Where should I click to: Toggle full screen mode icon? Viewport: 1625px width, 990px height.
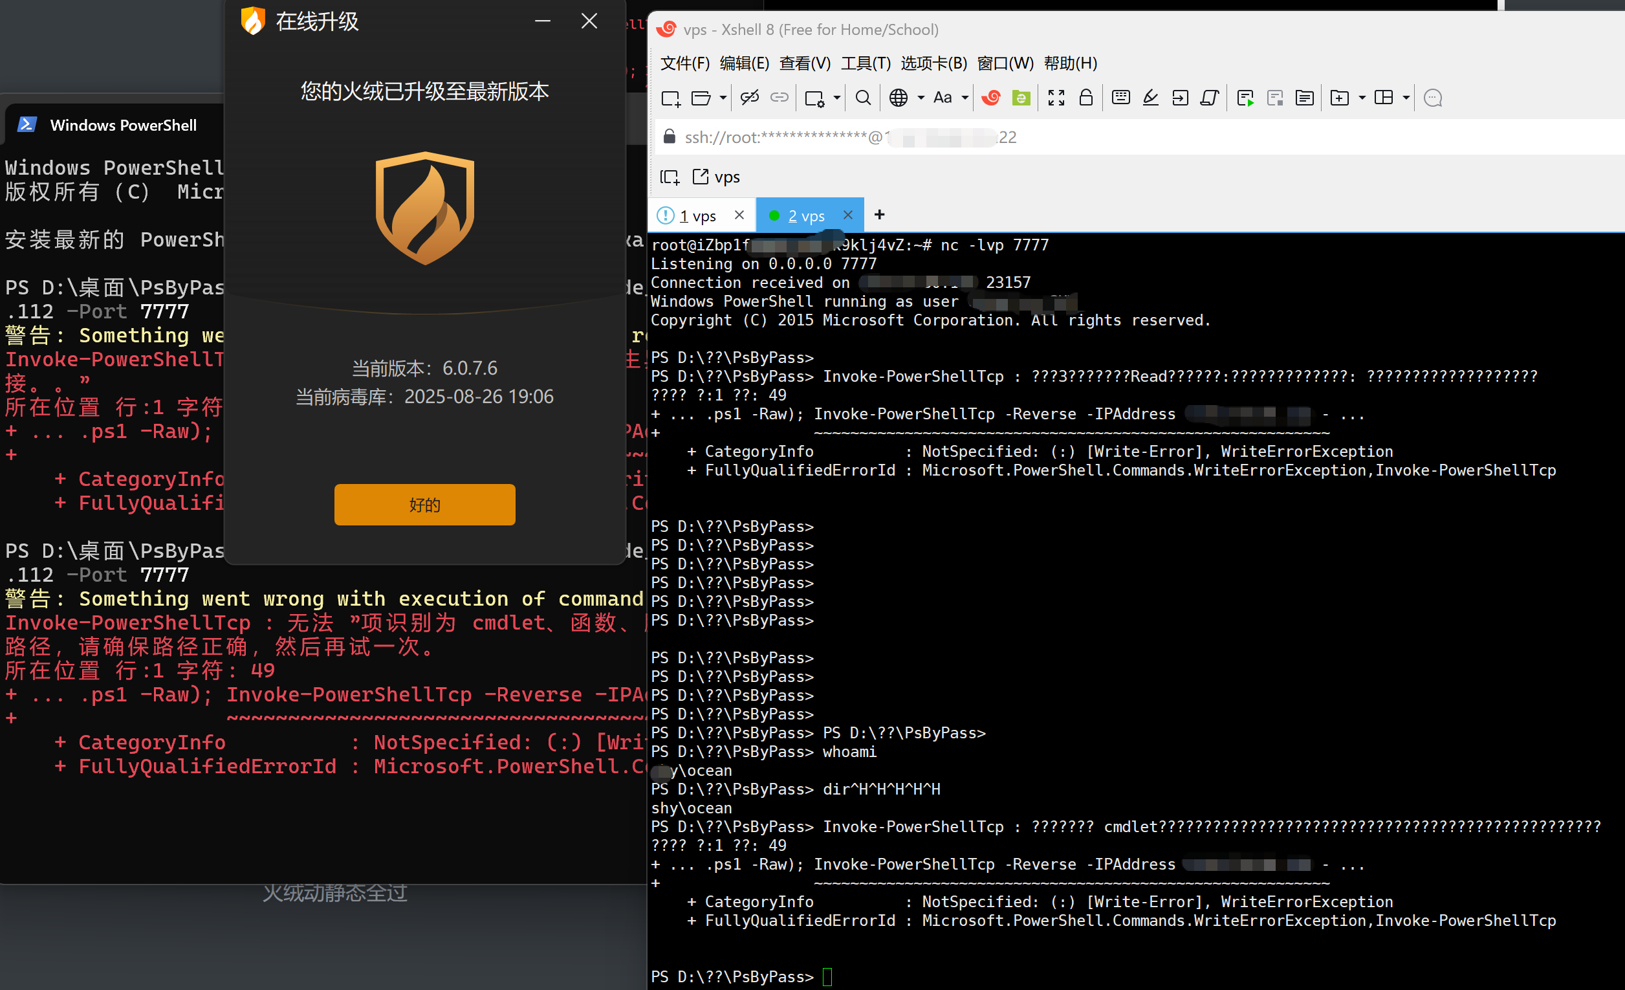[x=1056, y=98]
